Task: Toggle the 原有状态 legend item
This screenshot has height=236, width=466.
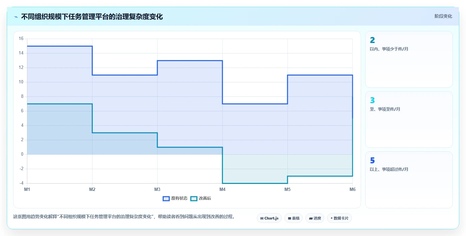Action: 175,198
